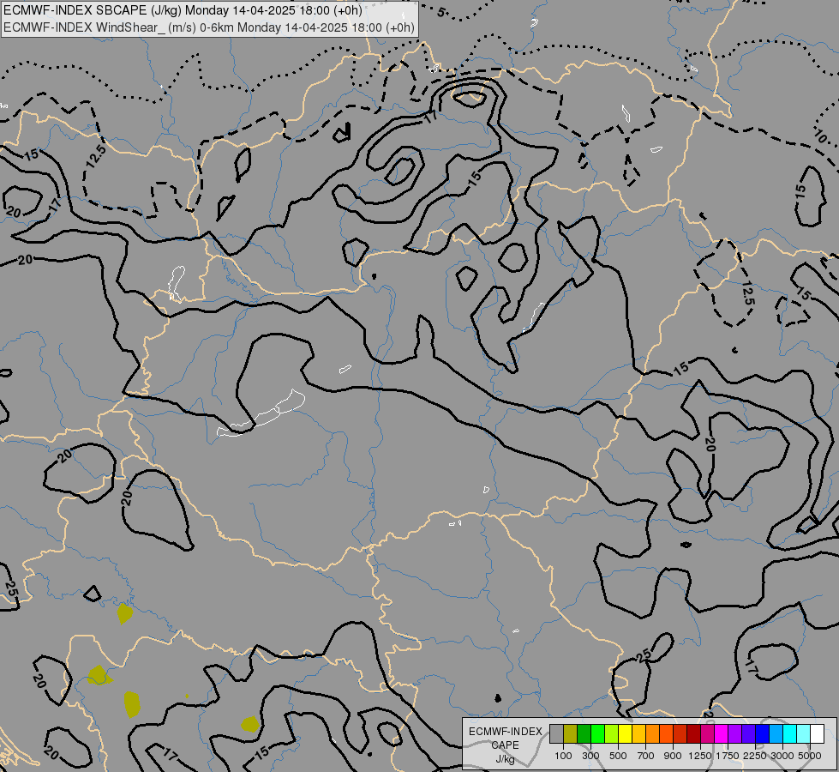The height and width of the screenshot is (772, 839).
Task: Click the legend value 900
Action: 673,756
